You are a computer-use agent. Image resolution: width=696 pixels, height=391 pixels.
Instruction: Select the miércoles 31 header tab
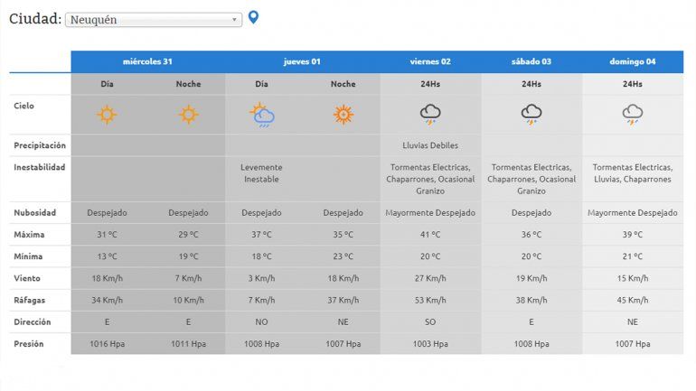147,61
